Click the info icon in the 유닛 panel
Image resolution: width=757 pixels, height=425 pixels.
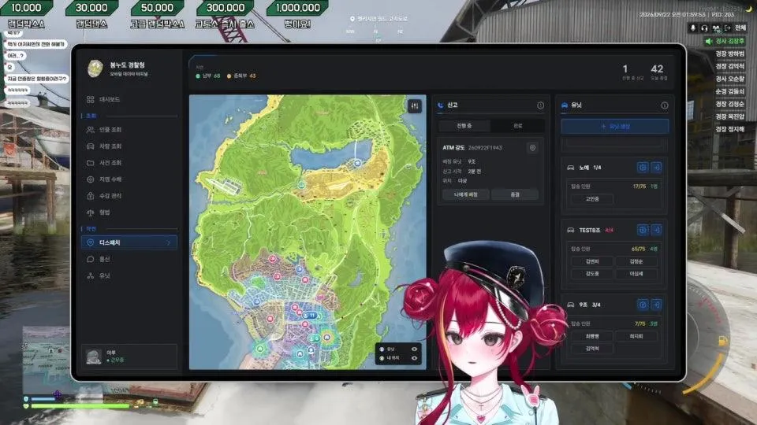click(664, 105)
